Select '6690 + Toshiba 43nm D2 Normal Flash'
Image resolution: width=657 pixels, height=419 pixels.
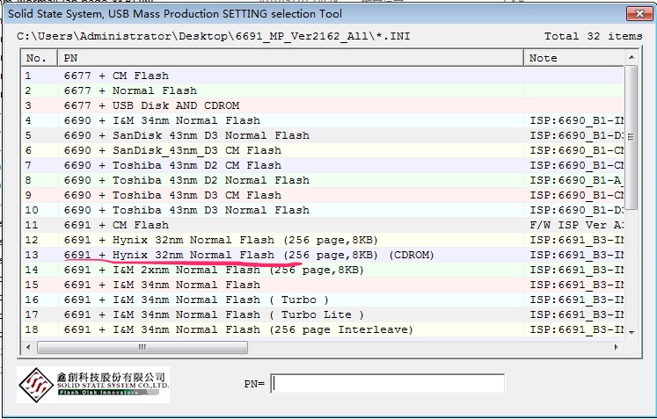[x=323, y=180]
